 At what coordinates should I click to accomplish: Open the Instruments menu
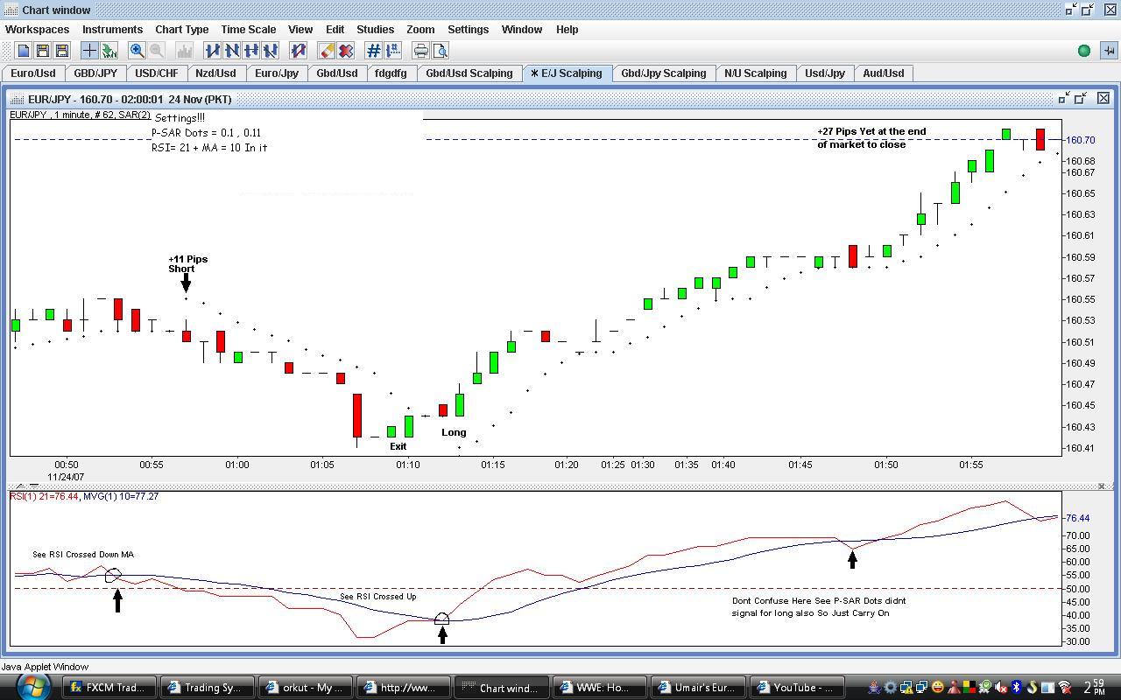point(112,29)
